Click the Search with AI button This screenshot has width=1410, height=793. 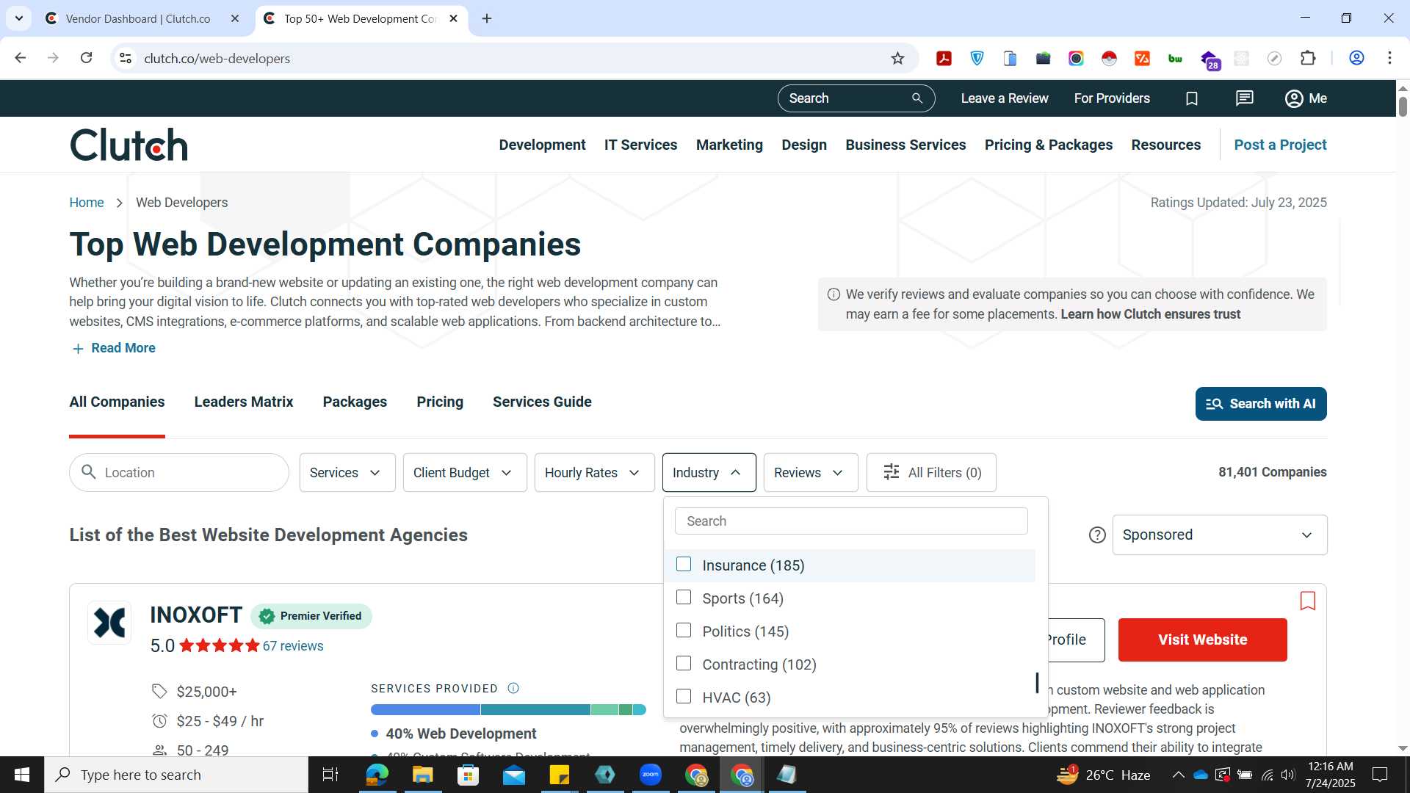(1260, 404)
